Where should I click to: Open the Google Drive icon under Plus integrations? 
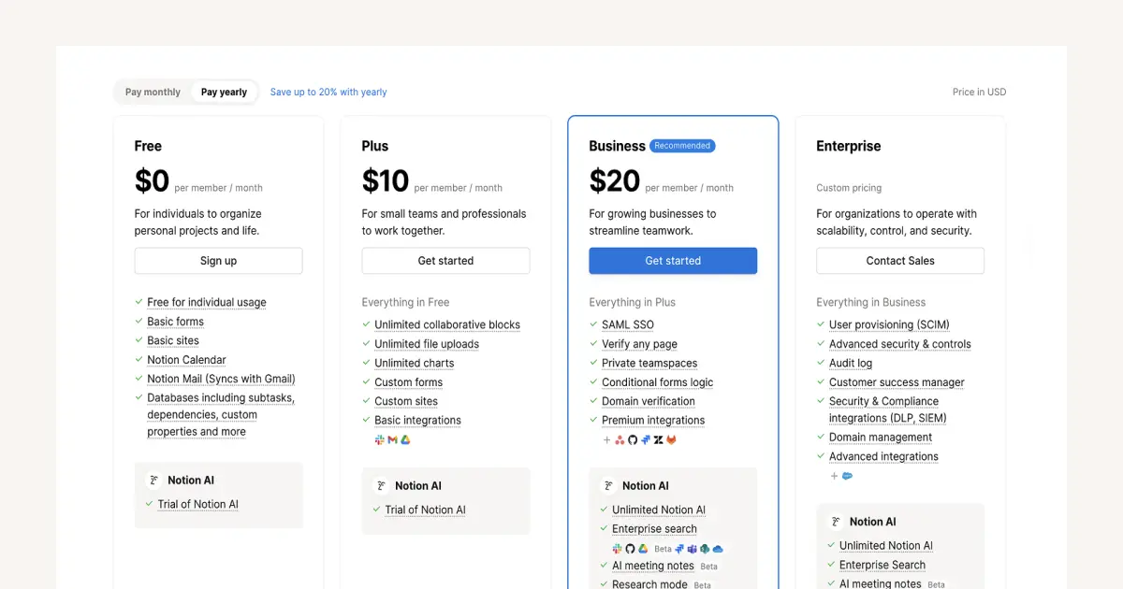coord(406,439)
